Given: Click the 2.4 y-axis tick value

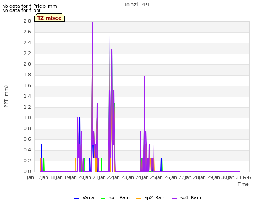Looking at the screenshot, I should click(27, 43).
